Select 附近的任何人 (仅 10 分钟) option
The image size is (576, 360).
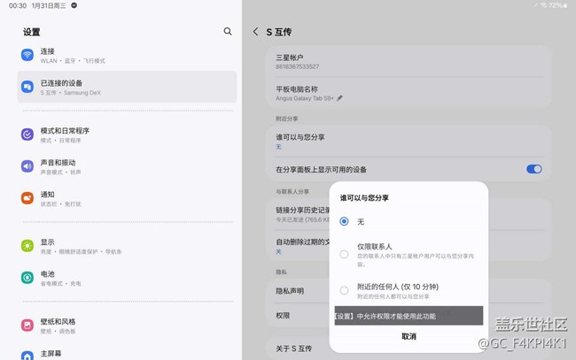point(344,290)
